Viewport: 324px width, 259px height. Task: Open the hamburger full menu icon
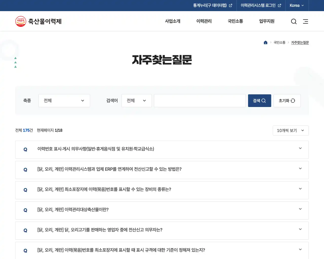(x=306, y=21)
